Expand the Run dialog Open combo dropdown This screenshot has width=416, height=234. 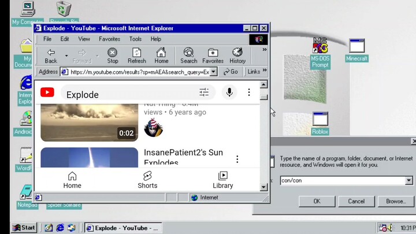[x=409, y=180]
